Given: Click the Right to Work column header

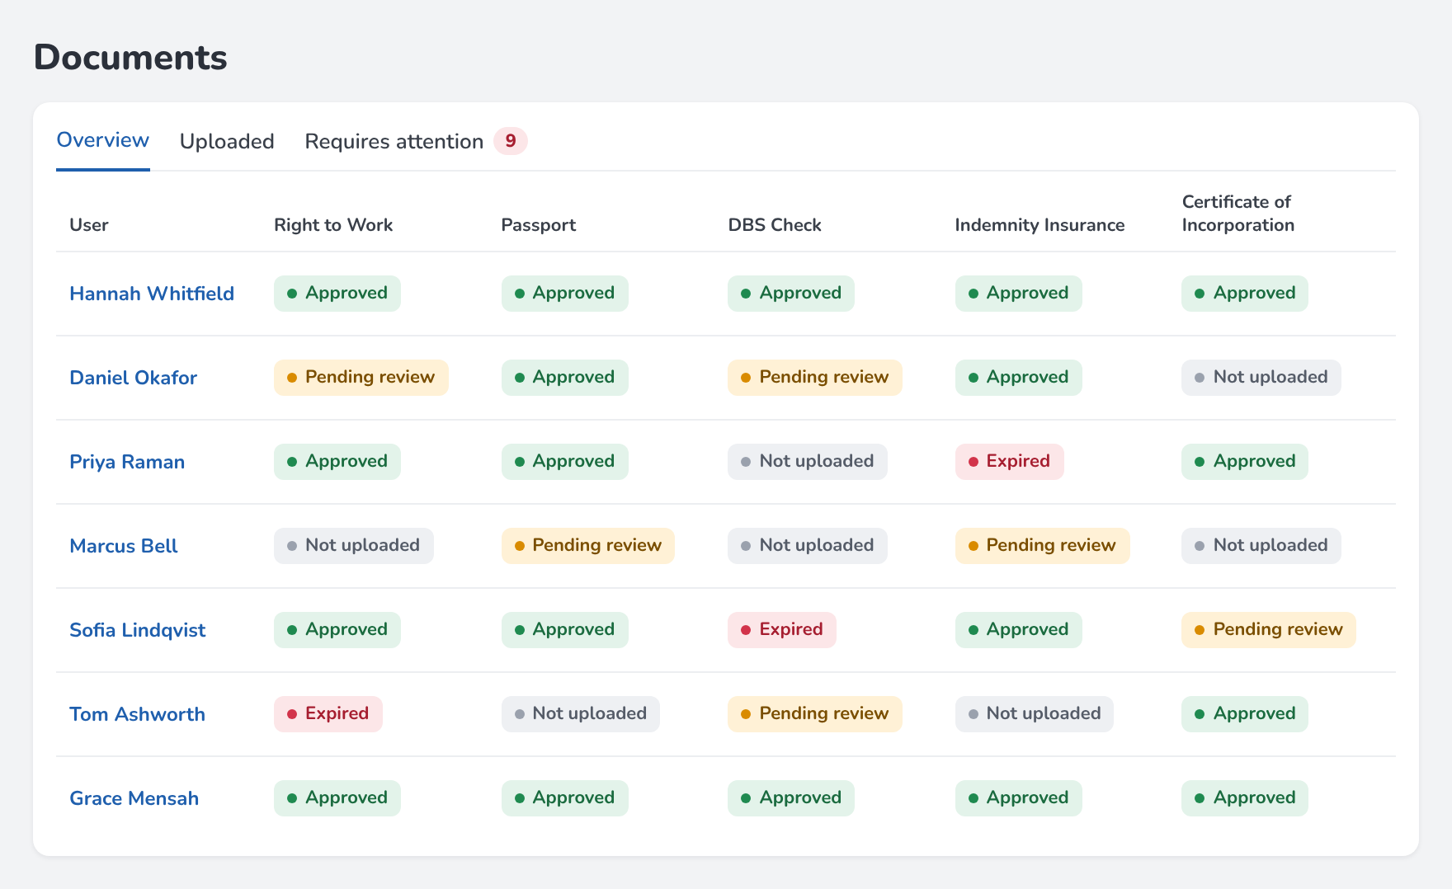Looking at the screenshot, I should pyautogui.click(x=333, y=225).
